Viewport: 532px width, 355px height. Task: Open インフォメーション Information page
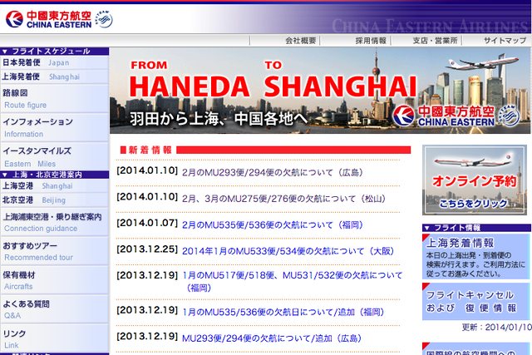(54, 127)
